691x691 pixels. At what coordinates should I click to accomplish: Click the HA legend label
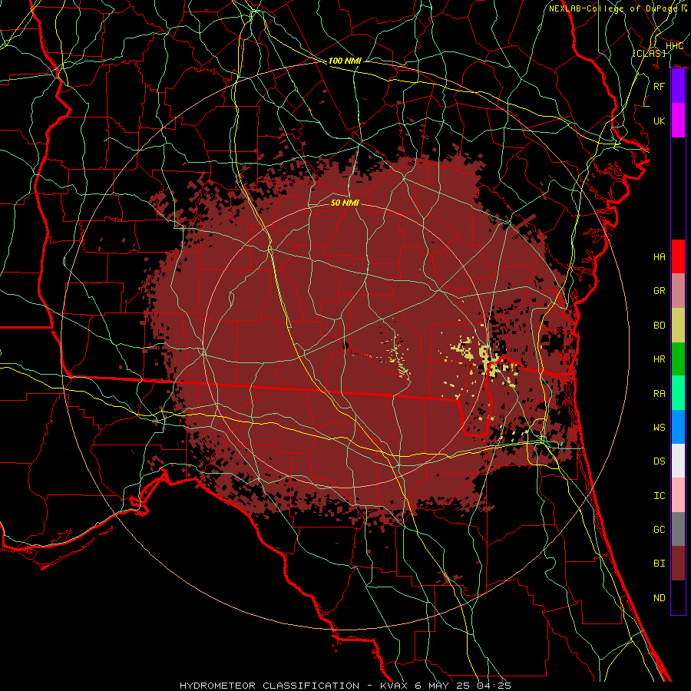660,256
